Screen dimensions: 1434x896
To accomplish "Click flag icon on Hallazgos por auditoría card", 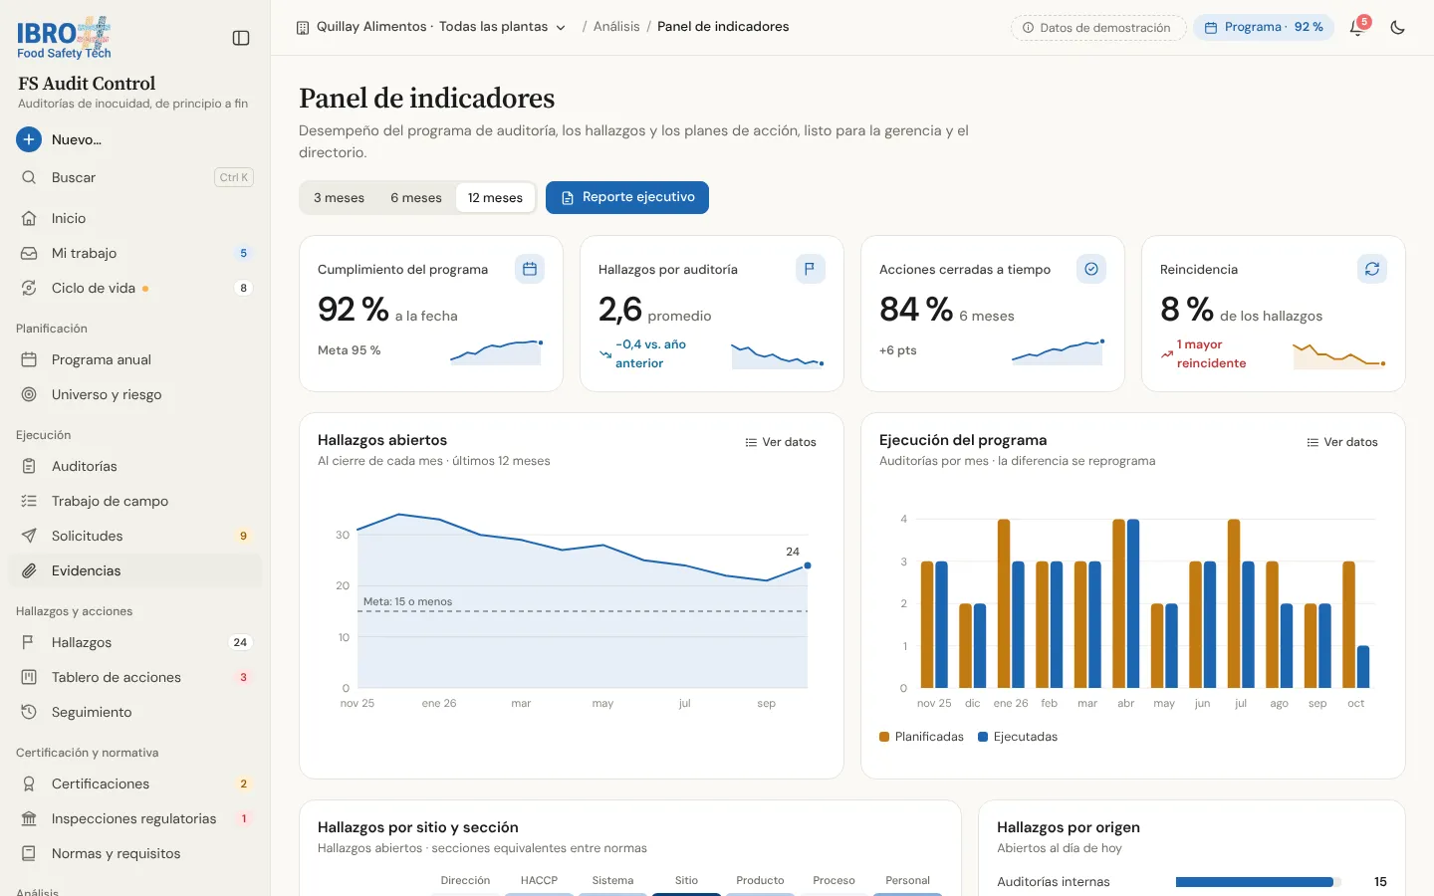I will point(811,269).
